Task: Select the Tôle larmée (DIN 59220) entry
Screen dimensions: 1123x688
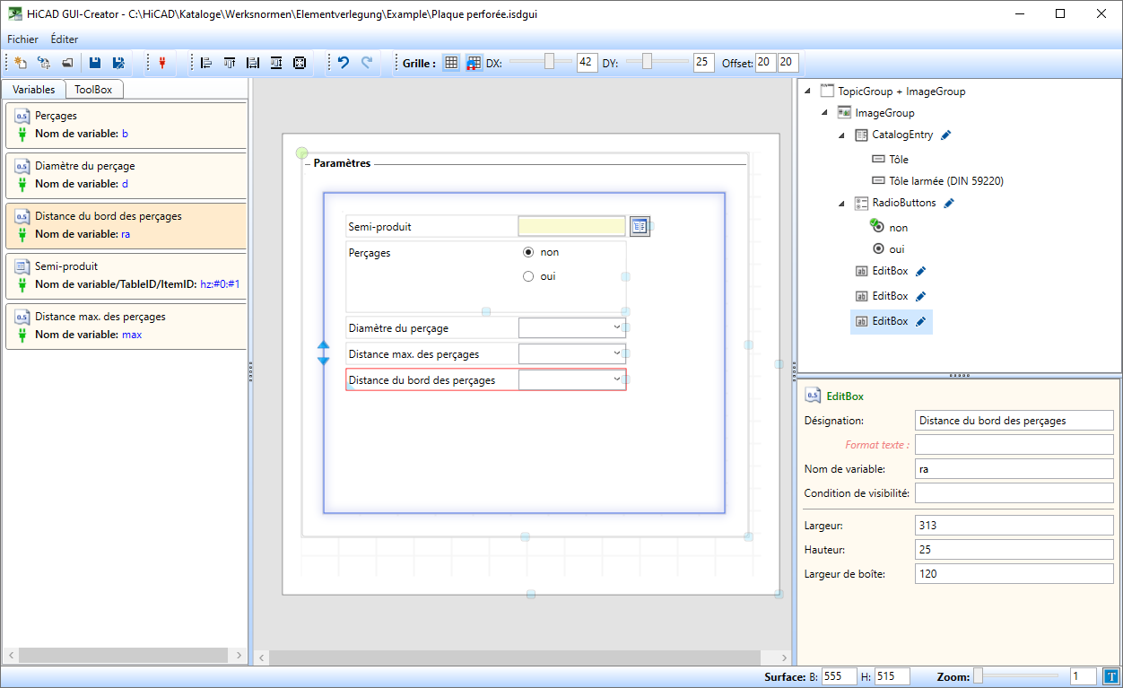Action: (x=945, y=181)
